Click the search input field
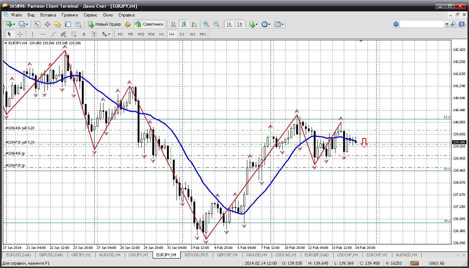 [422, 24]
